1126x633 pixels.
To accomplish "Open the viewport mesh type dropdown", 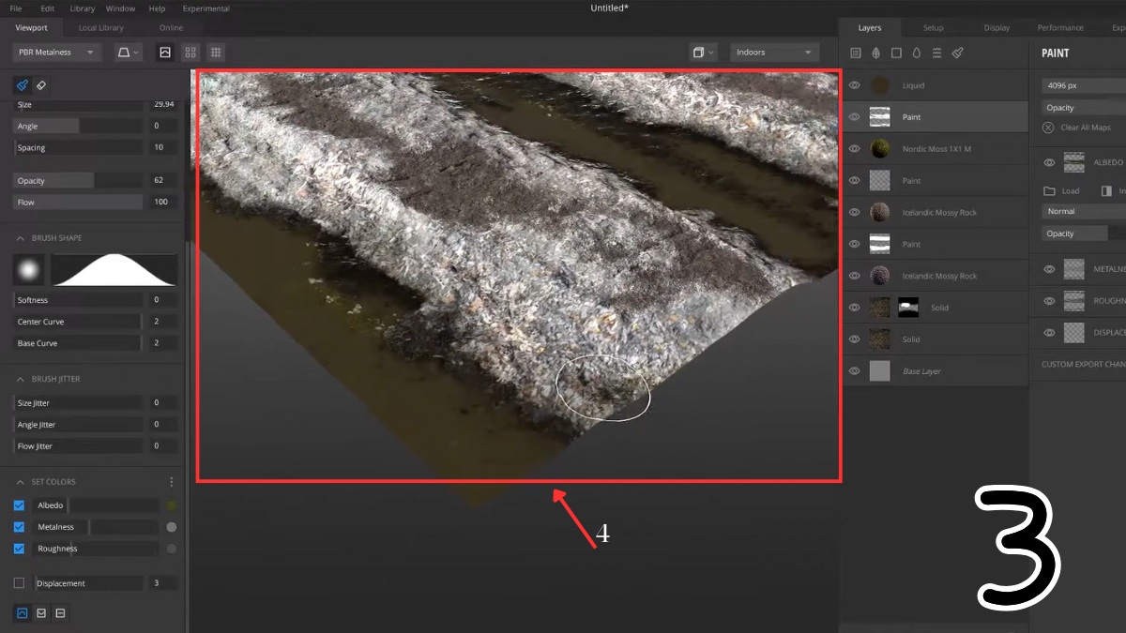I will coord(703,53).
